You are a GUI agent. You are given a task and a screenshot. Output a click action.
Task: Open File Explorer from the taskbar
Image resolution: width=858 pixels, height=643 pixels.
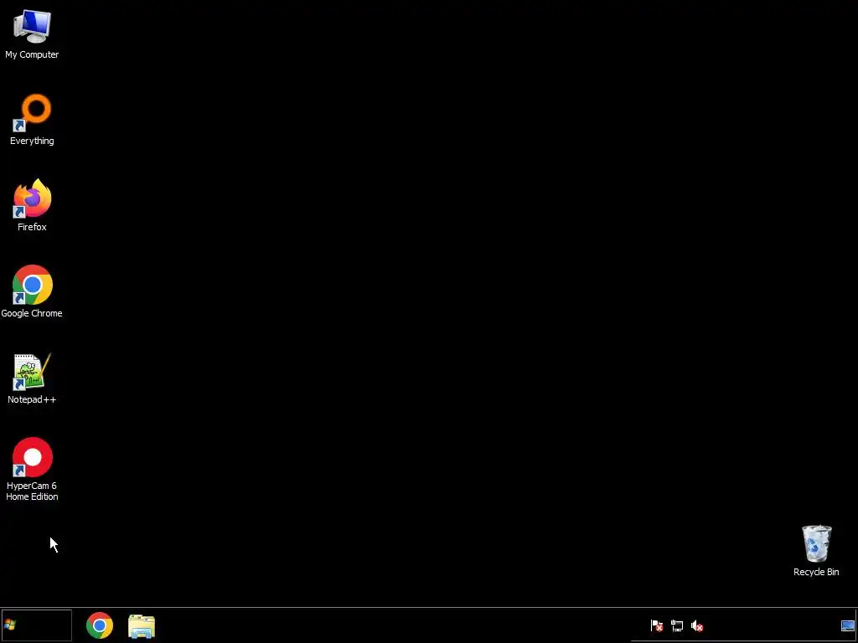(142, 626)
